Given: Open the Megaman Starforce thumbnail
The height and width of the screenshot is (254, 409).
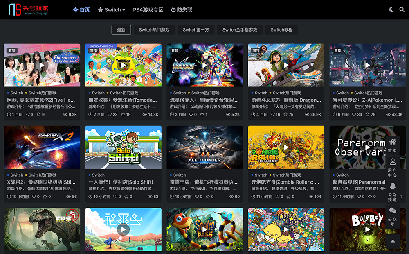Looking at the screenshot, I should pyautogui.click(x=205, y=65).
